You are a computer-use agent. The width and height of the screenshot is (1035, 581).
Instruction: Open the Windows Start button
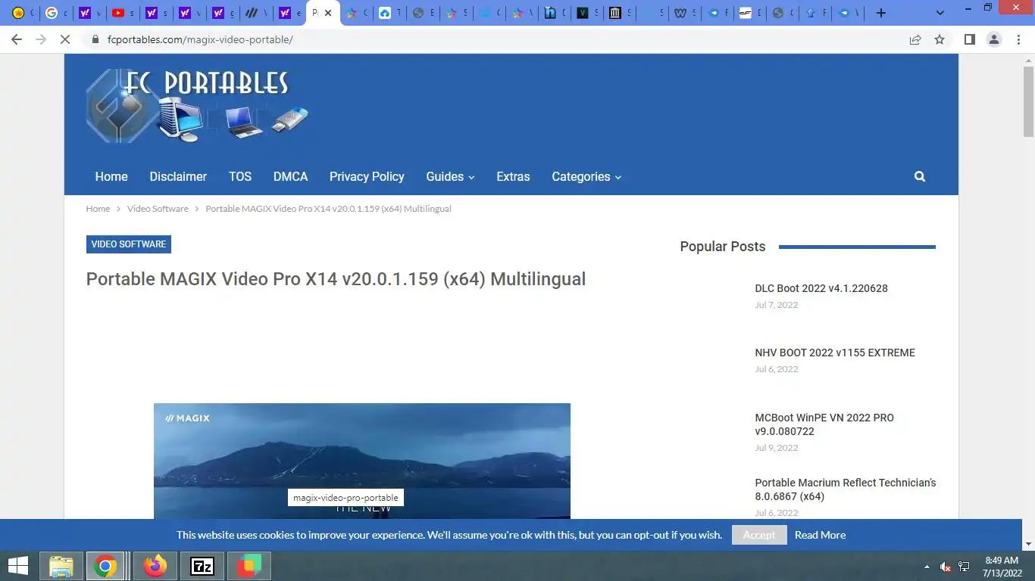tap(17, 566)
